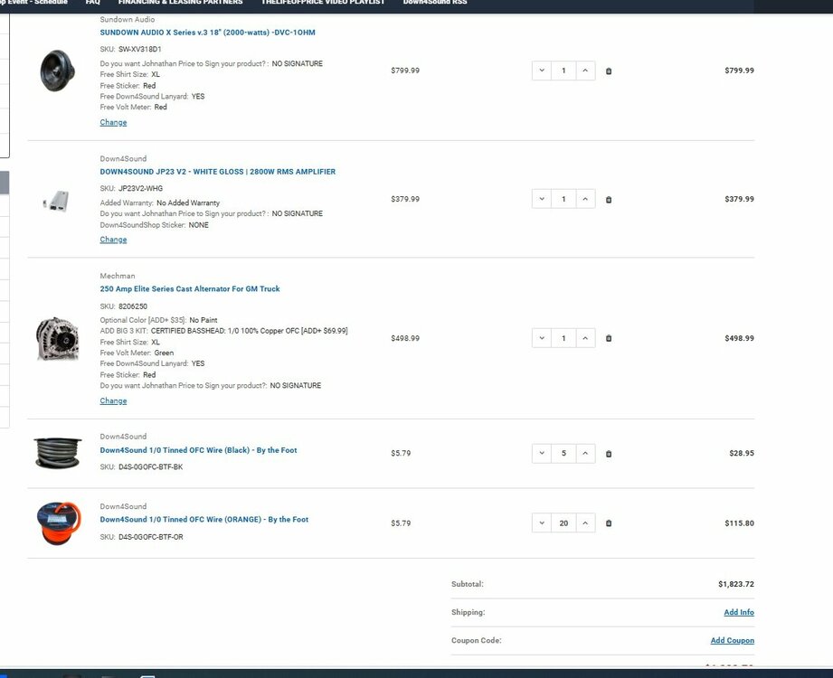
Task: Decrease quantity of JP23 V2 amplifier
Action: [x=542, y=199]
